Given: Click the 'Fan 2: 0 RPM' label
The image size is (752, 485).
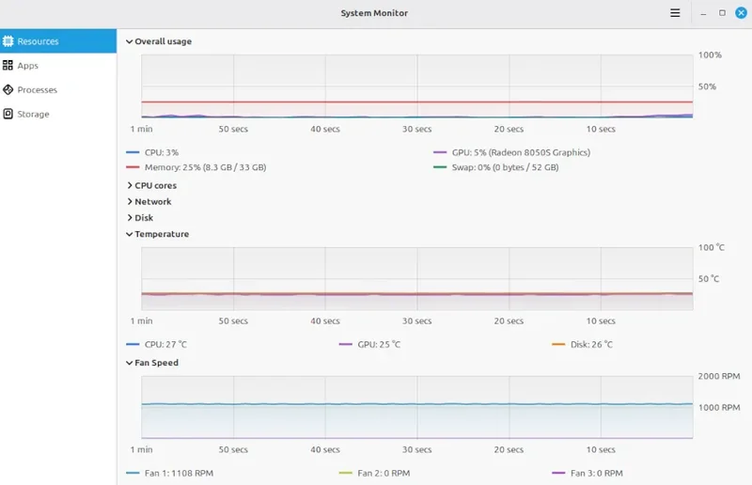Looking at the screenshot, I should click(x=384, y=473).
